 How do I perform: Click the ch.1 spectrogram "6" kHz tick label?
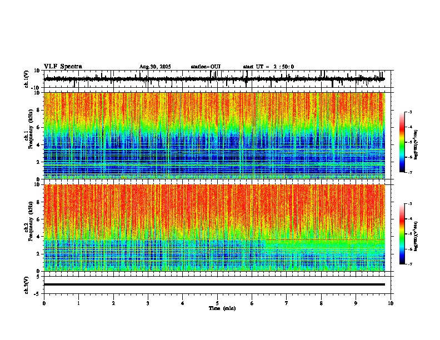coord(38,128)
